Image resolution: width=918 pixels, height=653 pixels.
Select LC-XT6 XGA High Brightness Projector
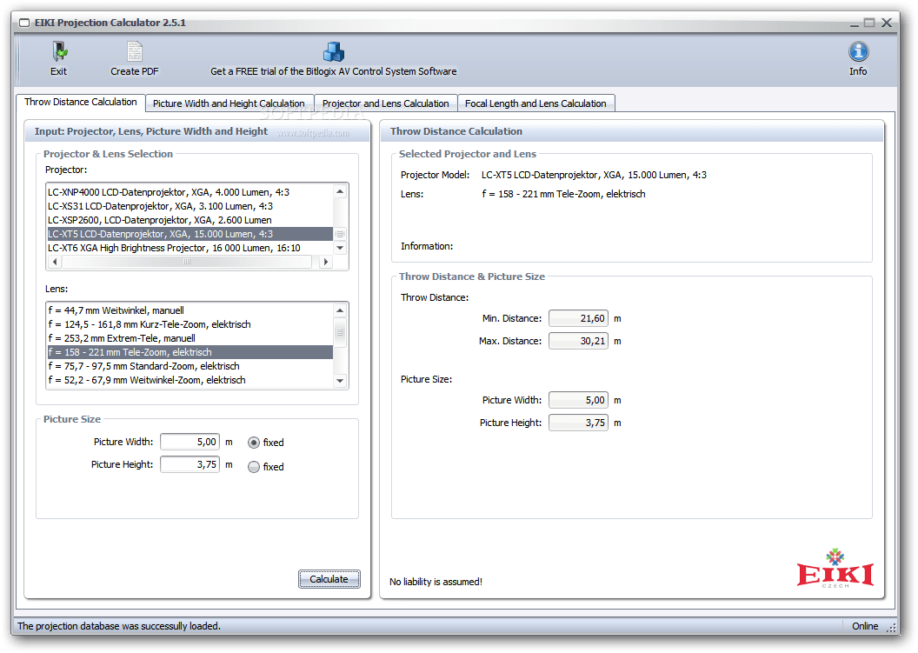174,248
